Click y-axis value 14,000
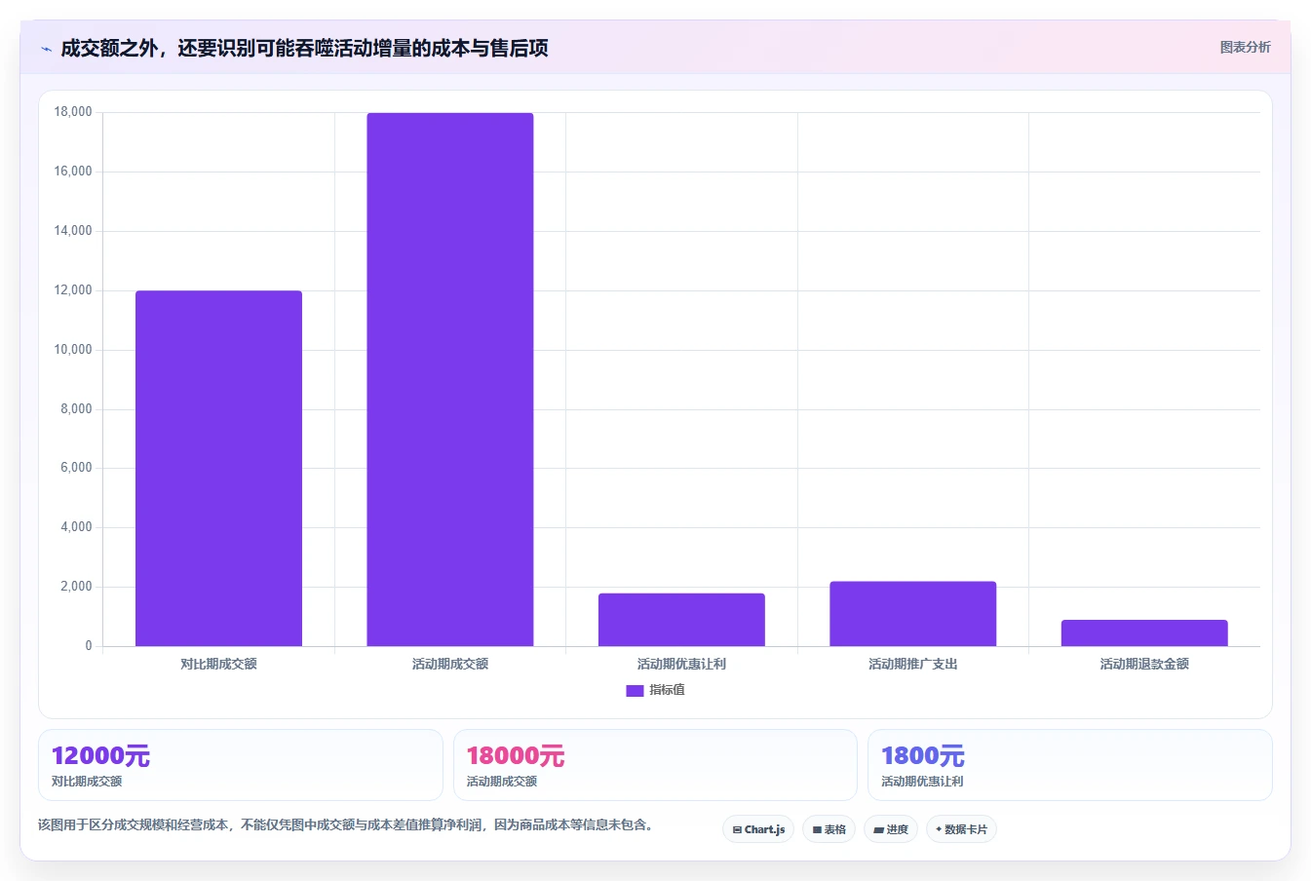The height and width of the screenshot is (881, 1311). tap(73, 231)
